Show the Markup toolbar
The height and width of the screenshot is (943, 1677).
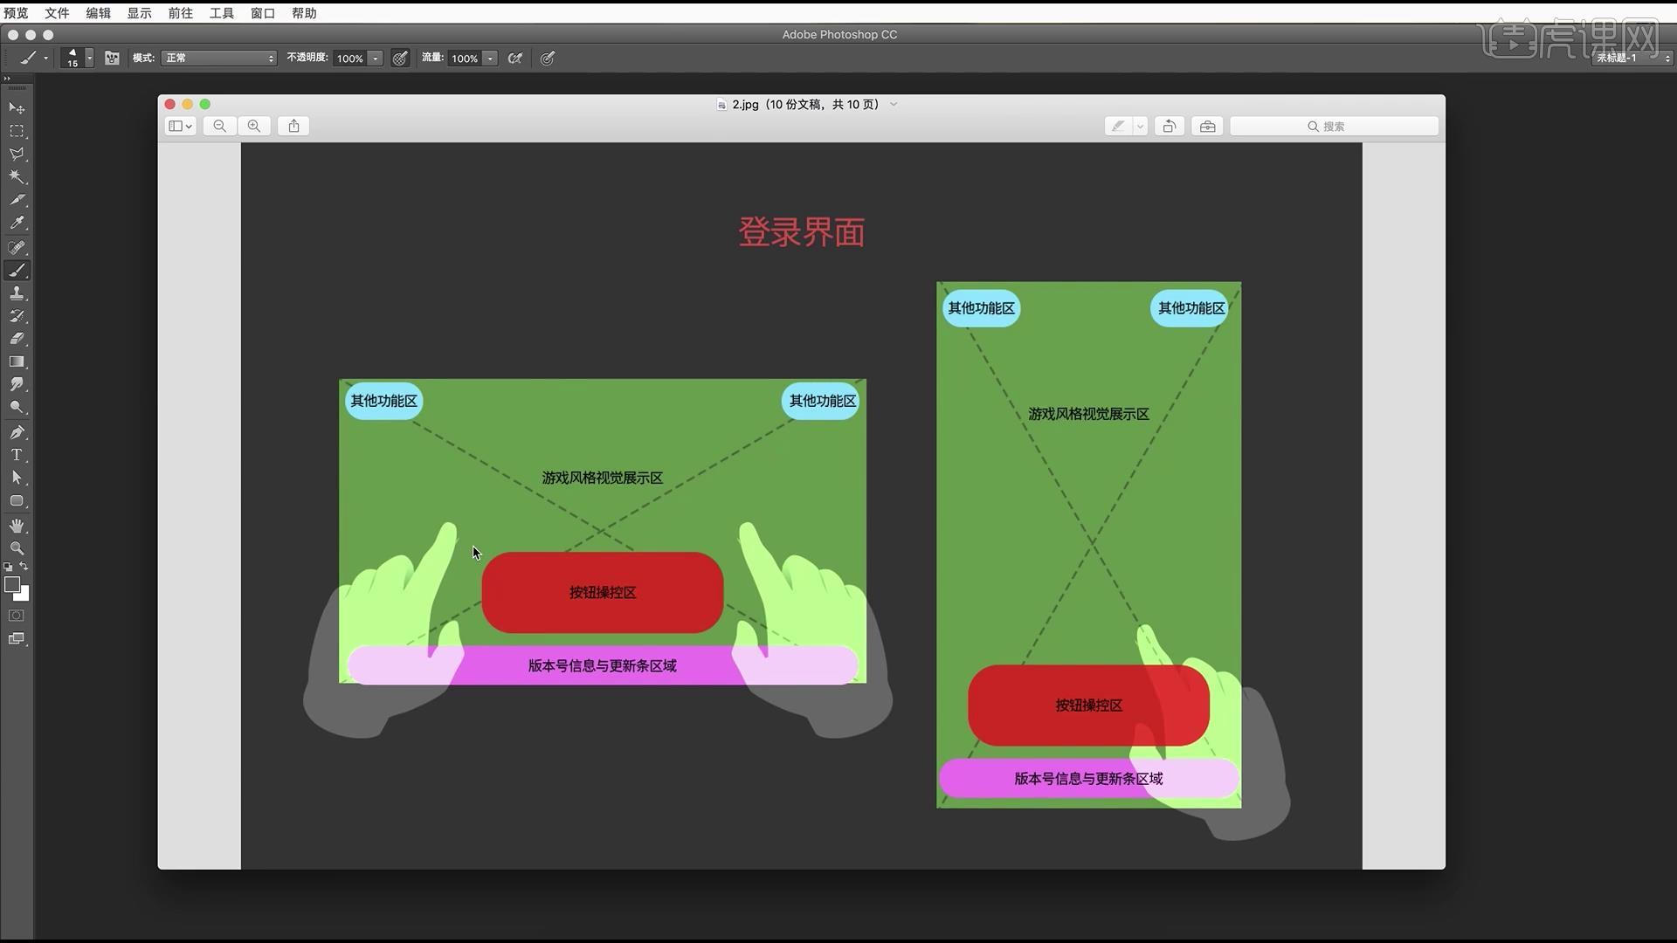pyautogui.click(x=1208, y=127)
